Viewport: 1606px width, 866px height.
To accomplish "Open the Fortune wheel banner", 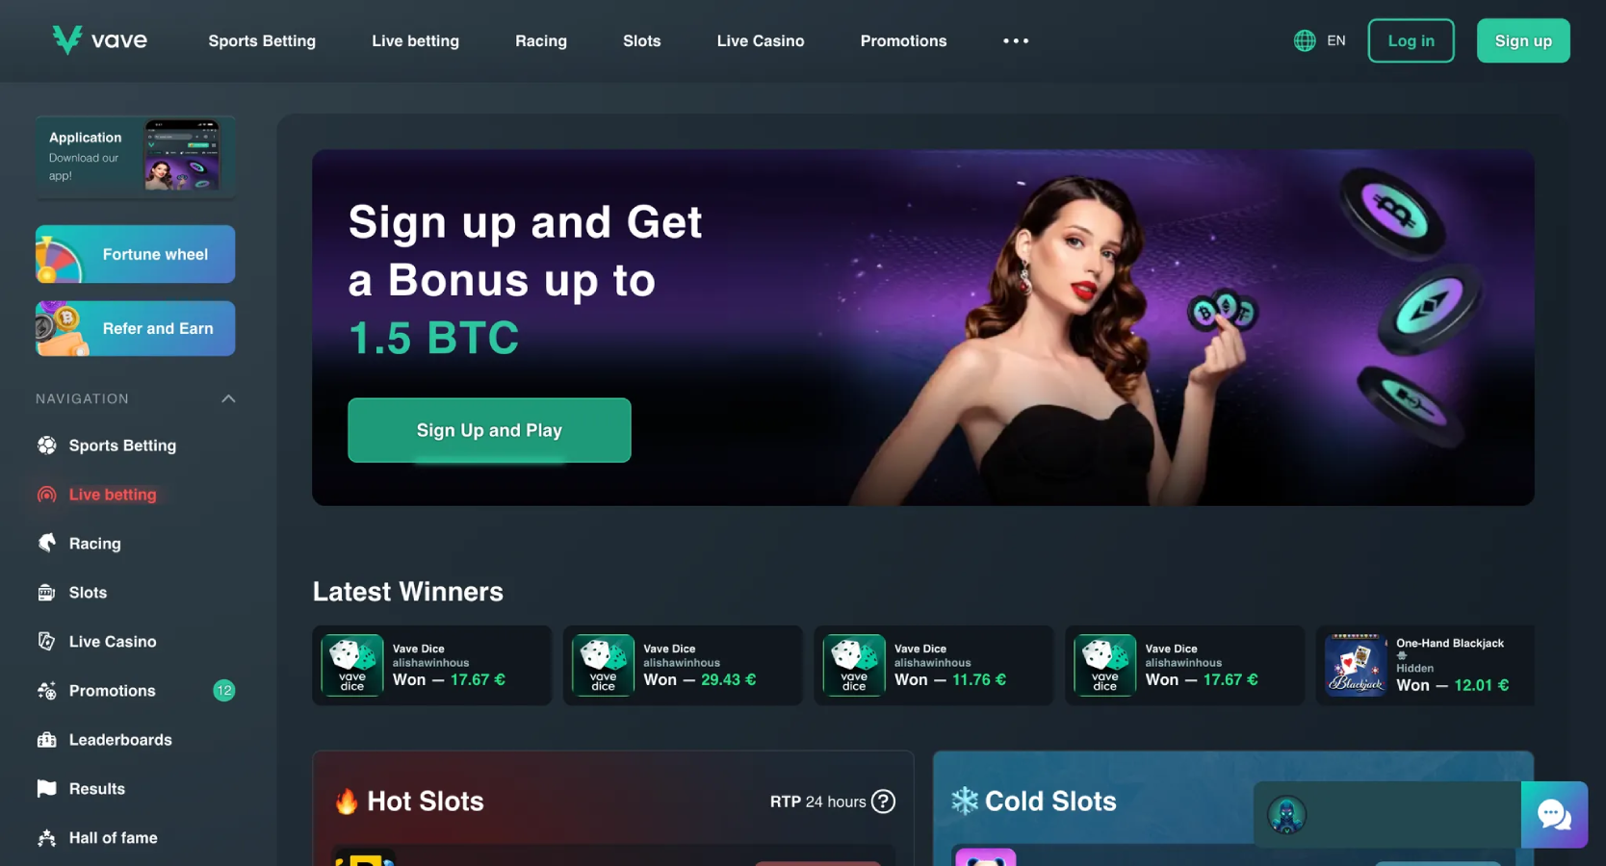I will (136, 254).
